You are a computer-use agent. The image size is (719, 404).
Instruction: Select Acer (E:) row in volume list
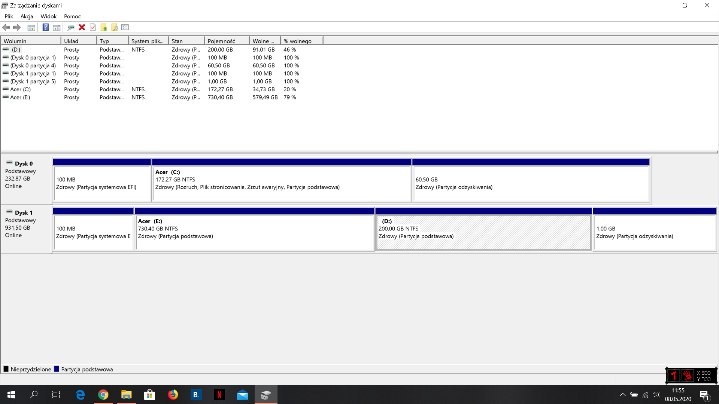click(20, 97)
